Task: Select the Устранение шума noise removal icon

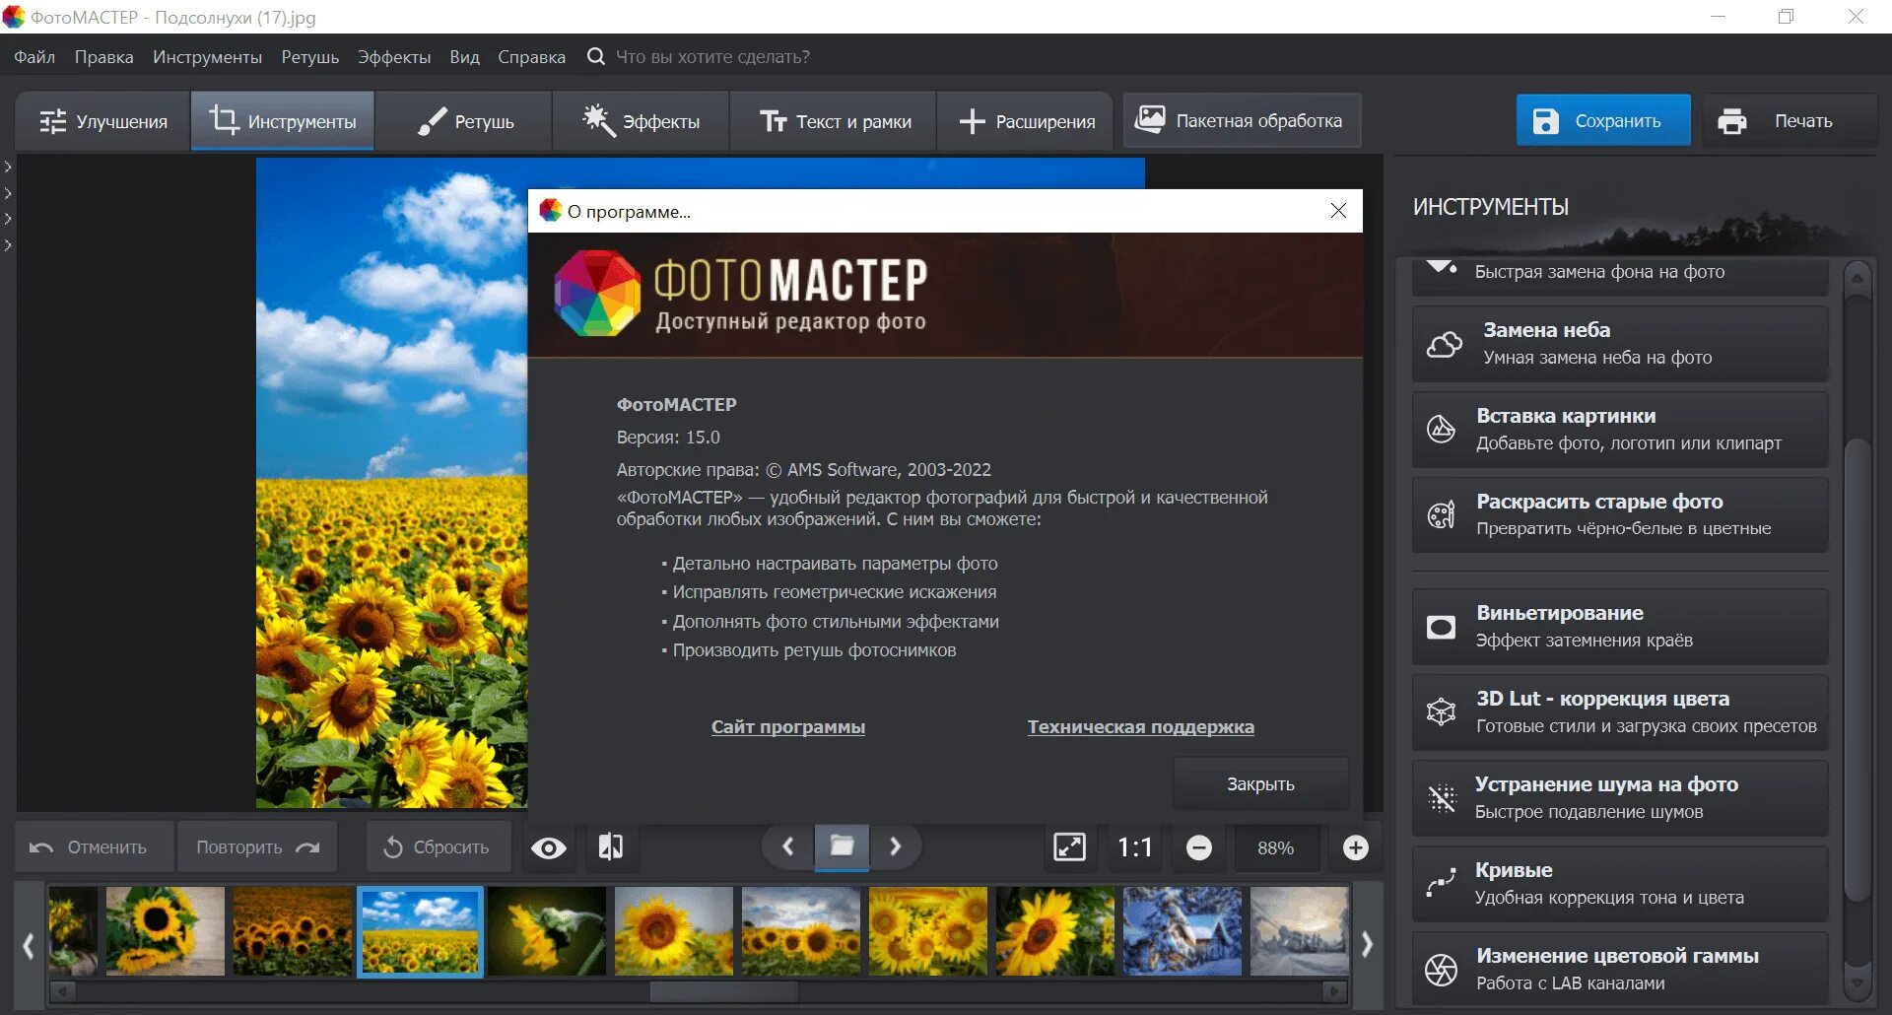Action: click(x=1441, y=798)
